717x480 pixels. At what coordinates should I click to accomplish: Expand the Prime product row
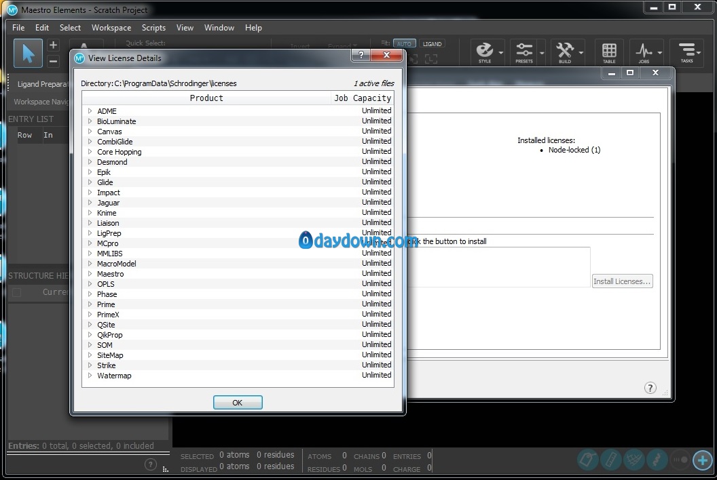[x=90, y=304]
